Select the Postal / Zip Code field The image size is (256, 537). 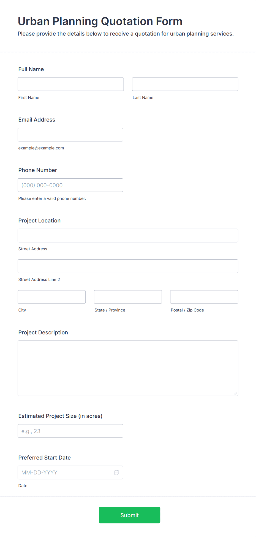click(x=204, y=297)
